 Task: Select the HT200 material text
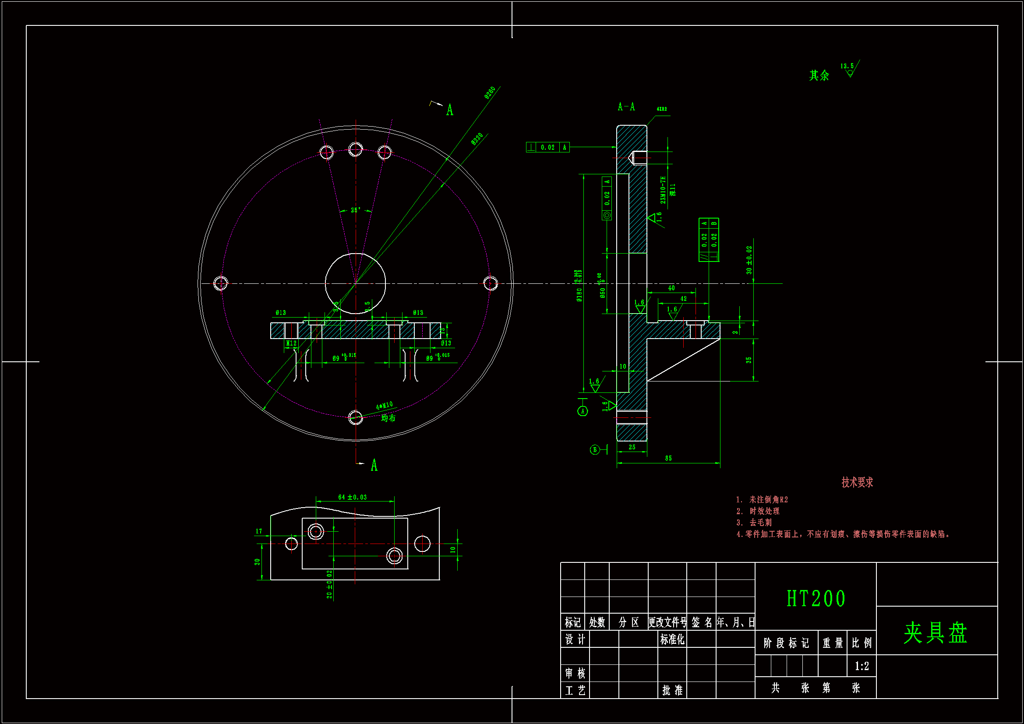[816, 599]
